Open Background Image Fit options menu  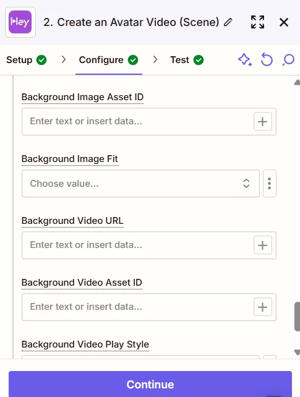point(269,183)
